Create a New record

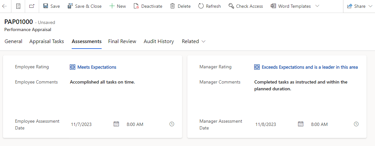[x=117, y=6]
